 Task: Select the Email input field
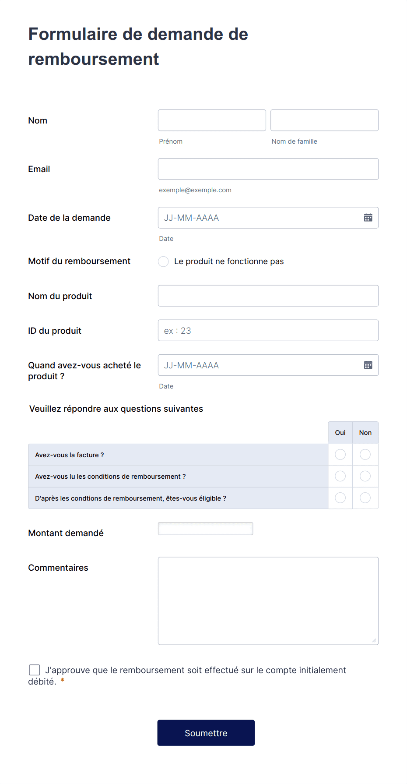coord(268,169)
